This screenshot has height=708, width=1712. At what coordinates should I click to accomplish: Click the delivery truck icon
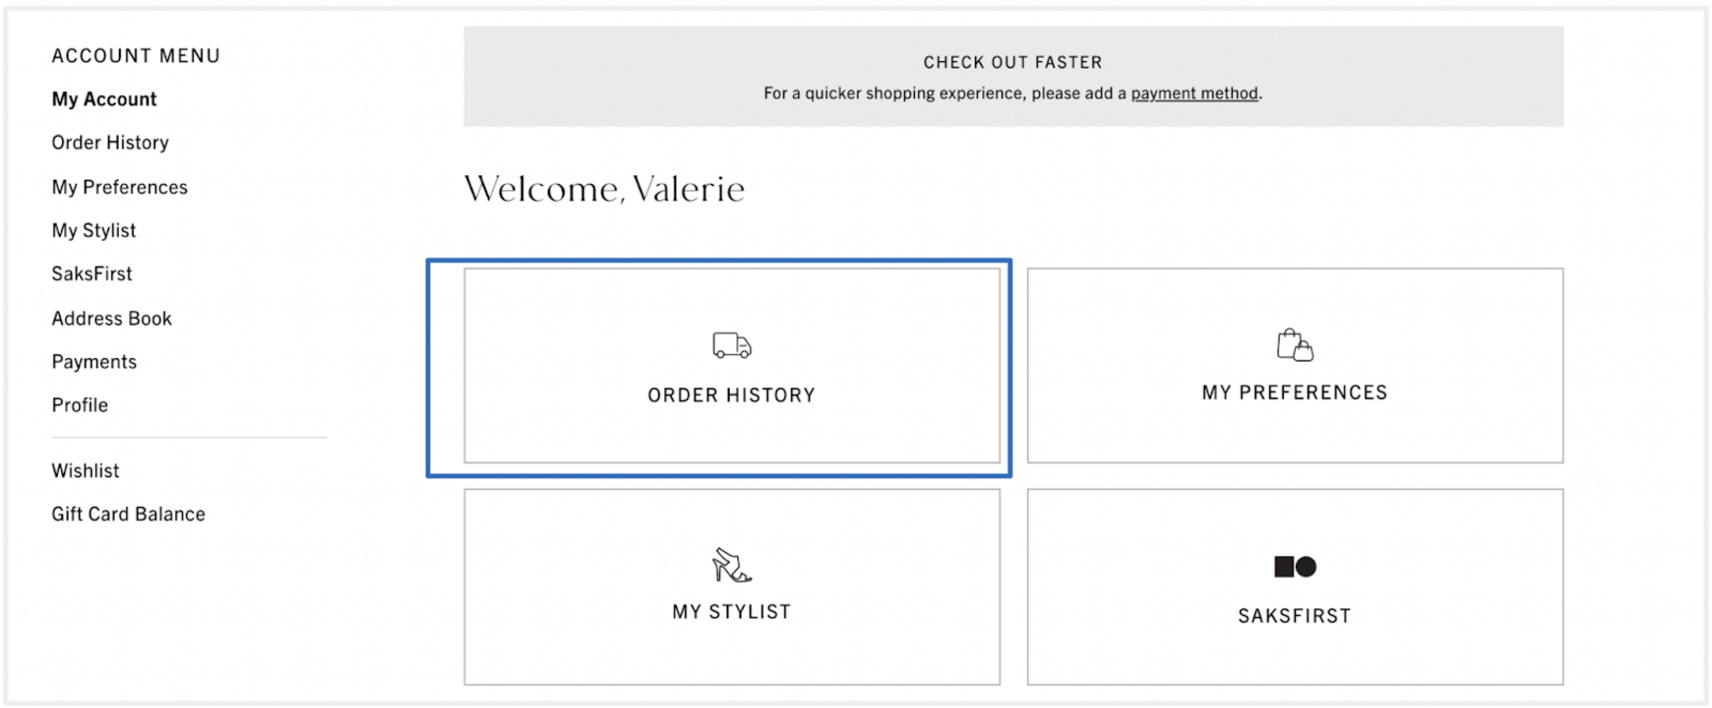tap(732, 345)
